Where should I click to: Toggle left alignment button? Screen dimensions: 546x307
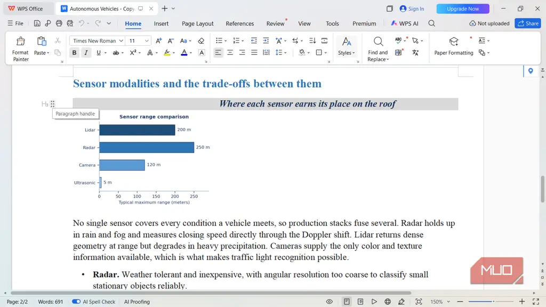click(218, 53)
